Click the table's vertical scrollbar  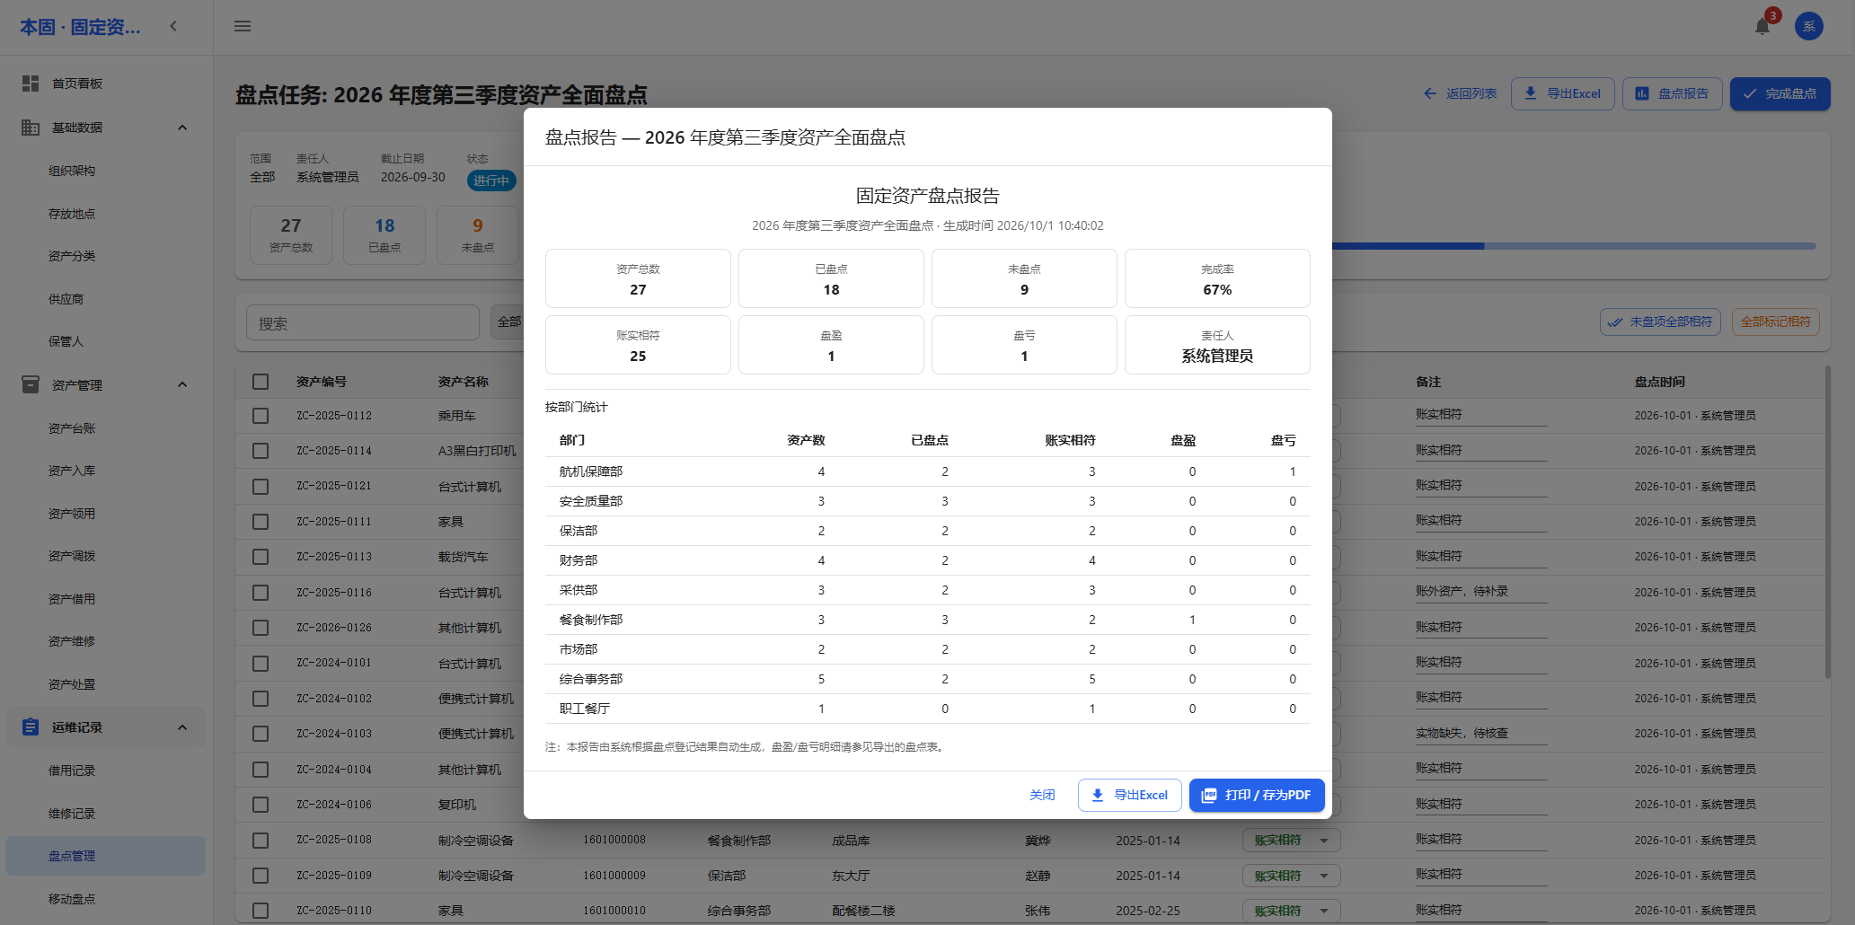coord(1827,521)
